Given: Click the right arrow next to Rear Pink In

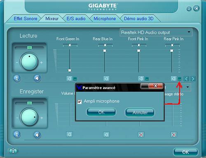Looking at the screenshot, I should 193,79.
